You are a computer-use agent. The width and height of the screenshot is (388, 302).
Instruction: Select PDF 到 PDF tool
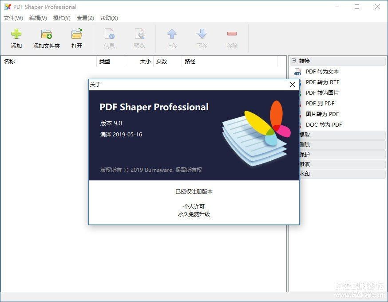pos(320,104)
